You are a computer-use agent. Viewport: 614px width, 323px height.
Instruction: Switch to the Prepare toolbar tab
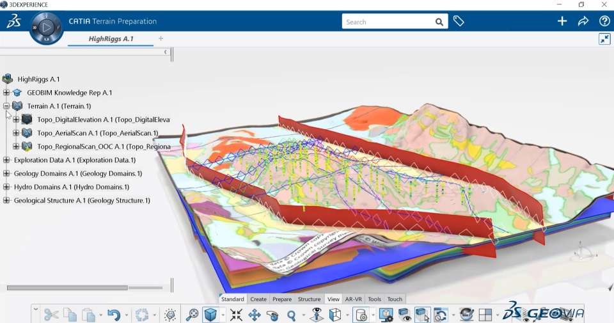coord(282,299)
